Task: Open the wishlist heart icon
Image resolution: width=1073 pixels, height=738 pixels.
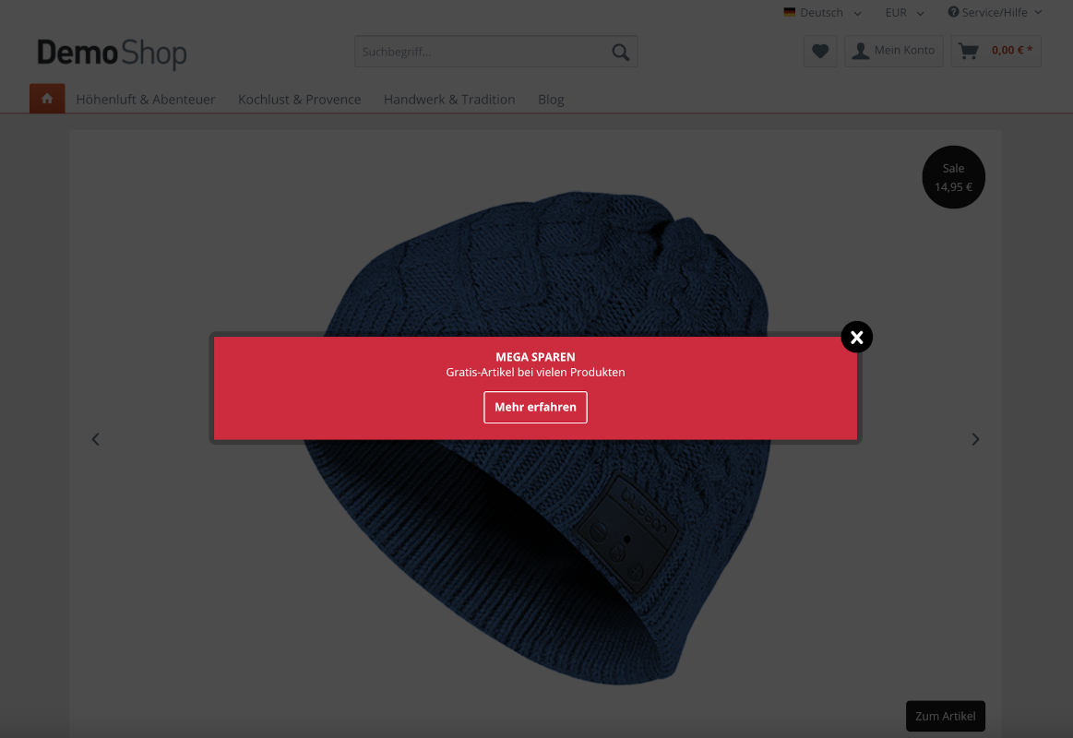Action: [x=820, y=52]
